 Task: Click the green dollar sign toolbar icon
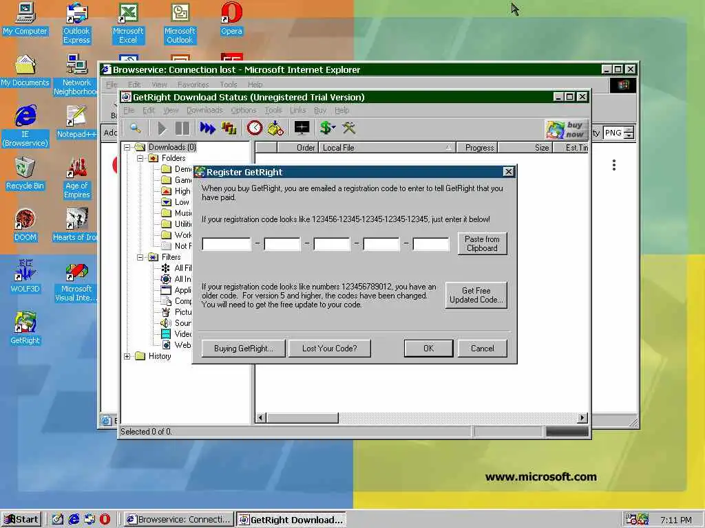tap(327, 128)
